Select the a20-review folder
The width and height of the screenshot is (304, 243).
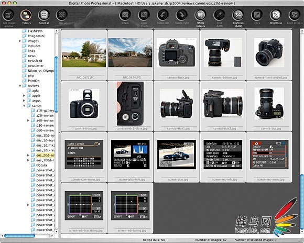[x=42, y=116]
